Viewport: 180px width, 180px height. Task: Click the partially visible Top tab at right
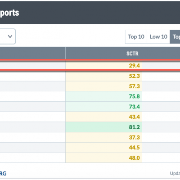175,37
